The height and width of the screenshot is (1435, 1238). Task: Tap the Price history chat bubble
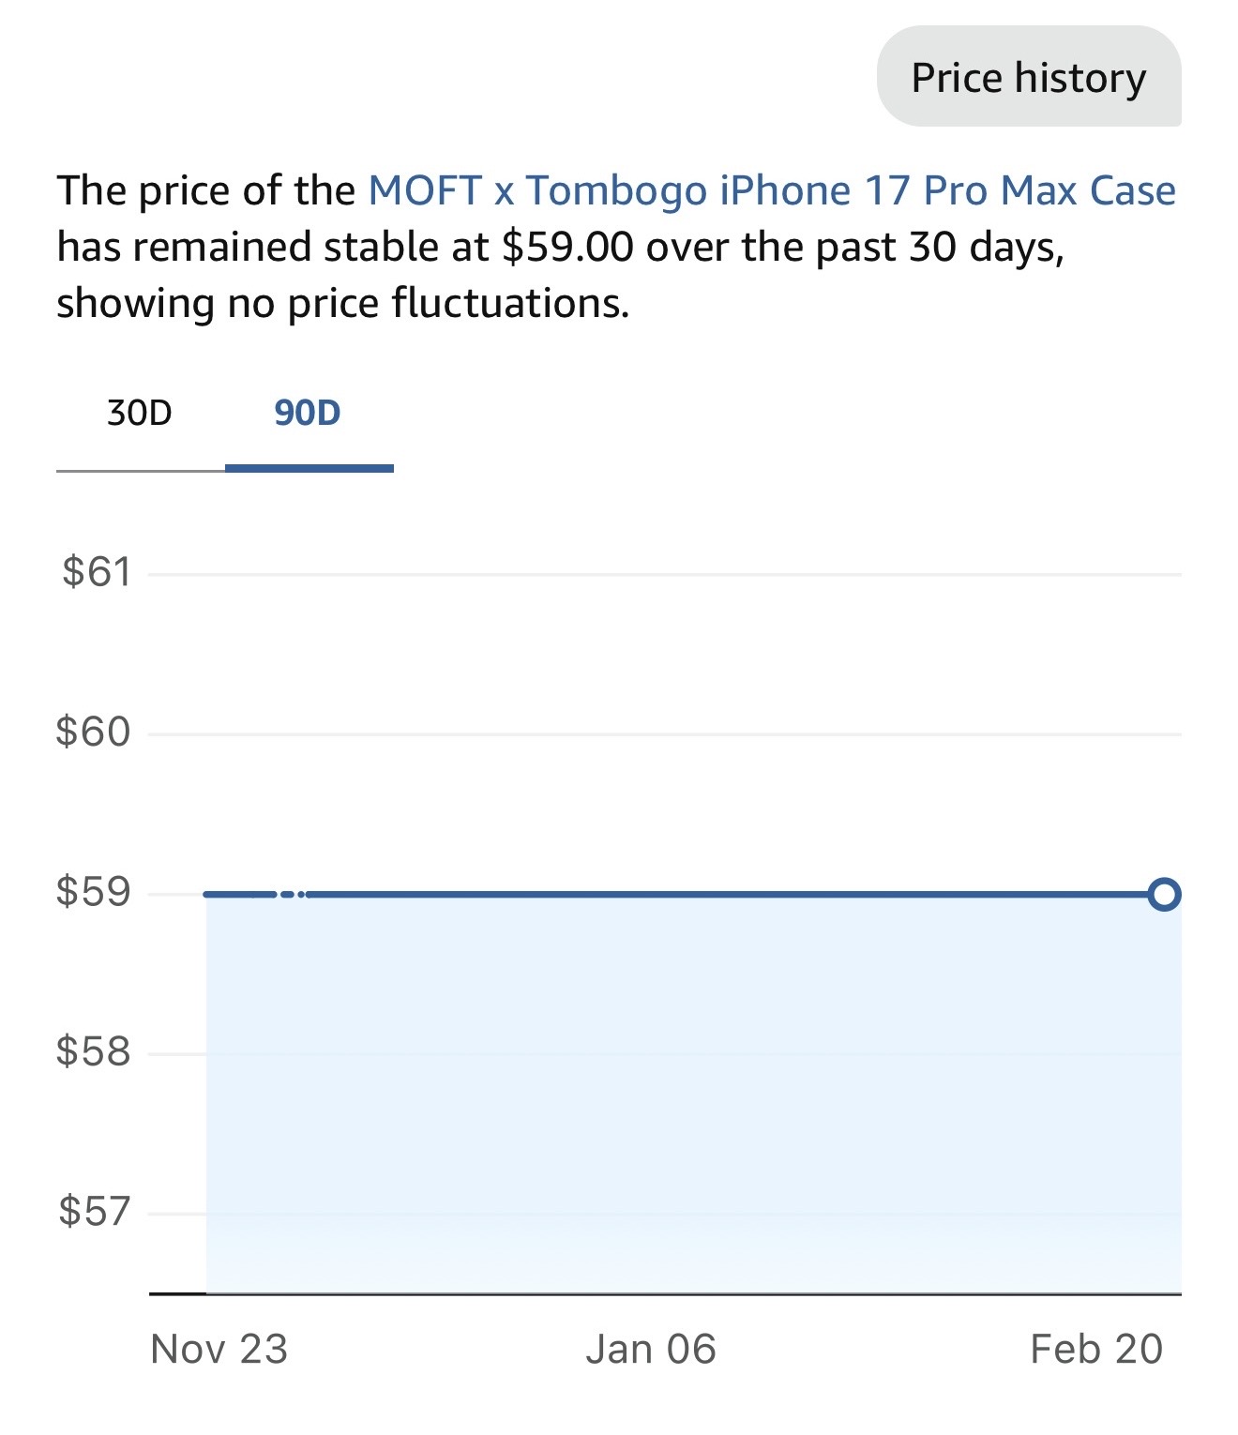(1029, 77)
